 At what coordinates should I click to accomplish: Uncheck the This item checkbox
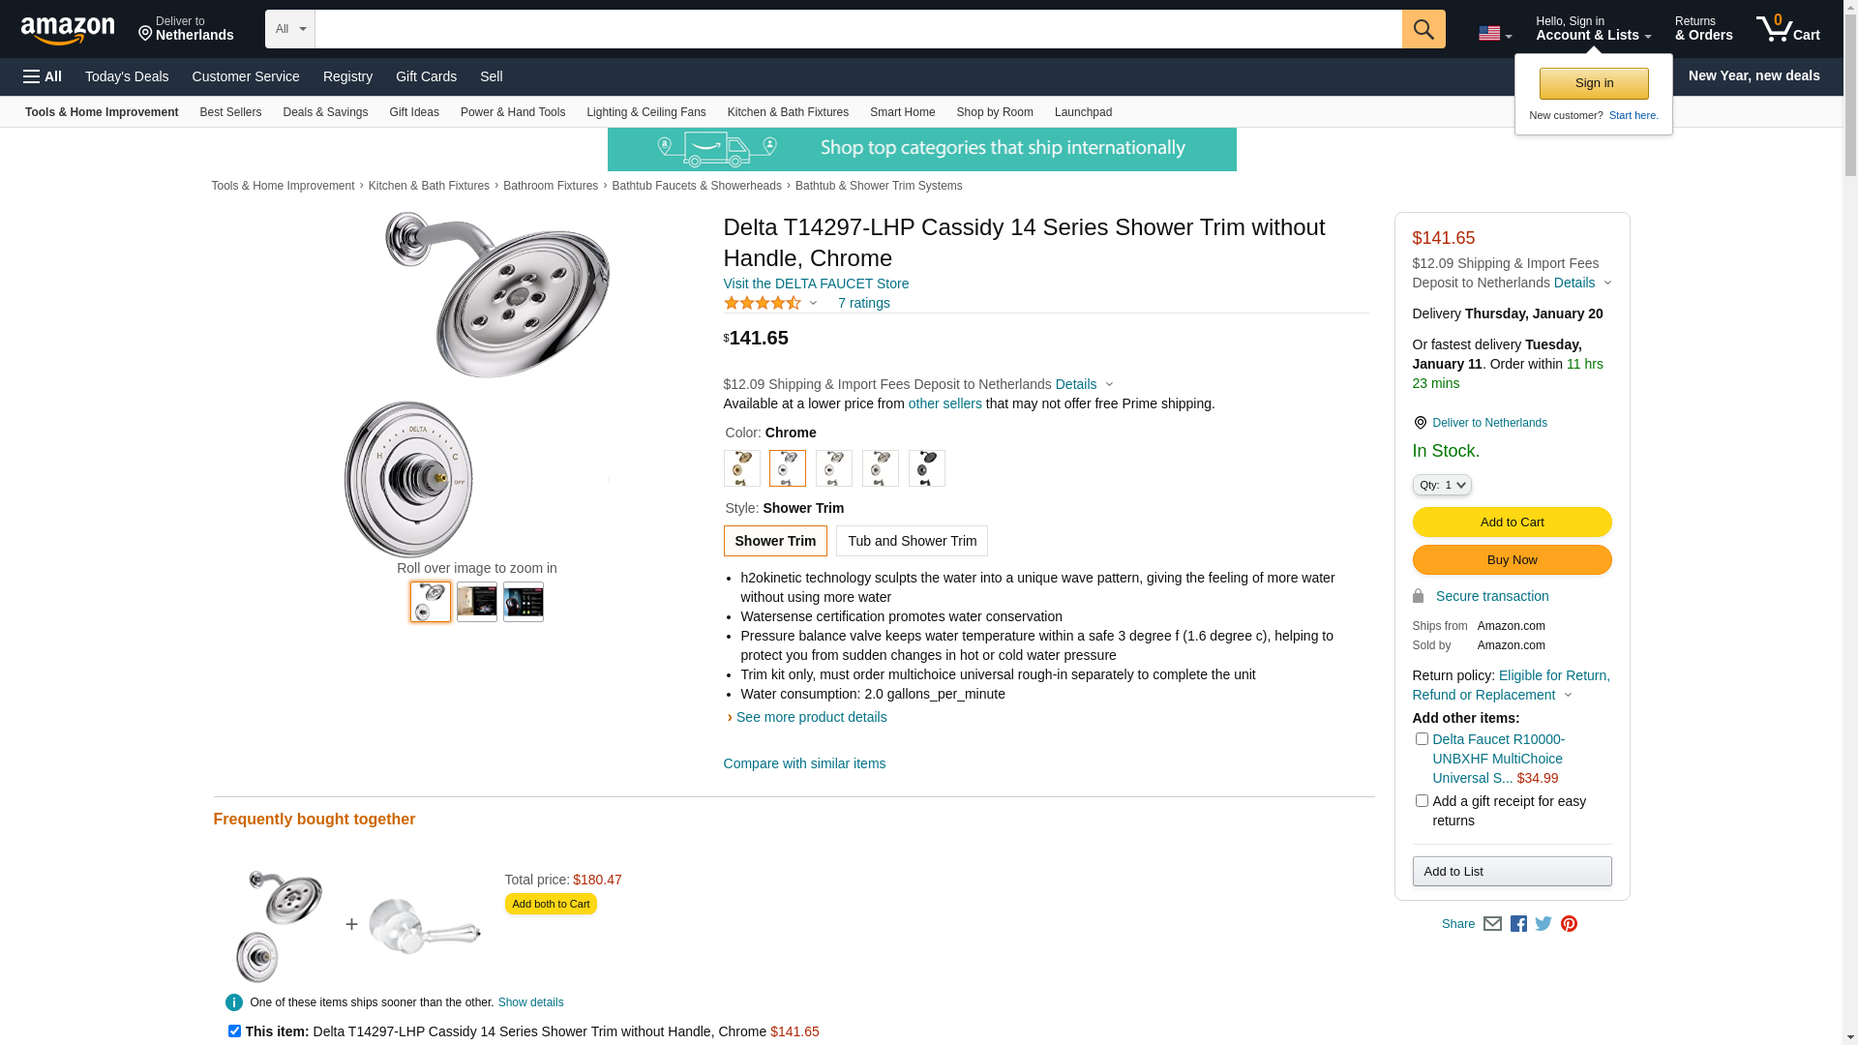coord(234,1031)
